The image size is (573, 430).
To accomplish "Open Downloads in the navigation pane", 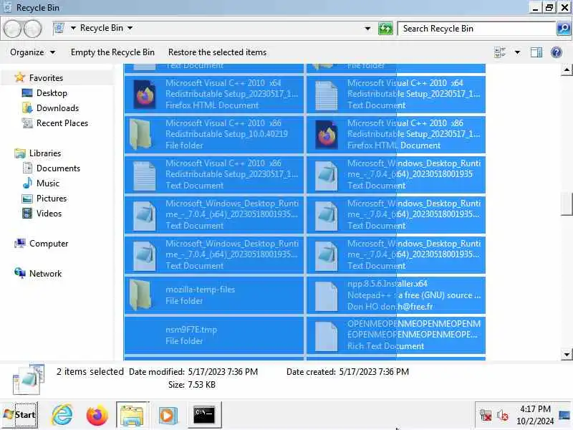I will tap(58, 108).
